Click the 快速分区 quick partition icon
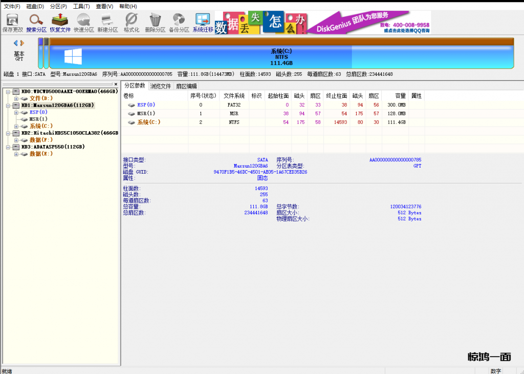The height and width of the screenshot is (374, 524). pos(83,23)
